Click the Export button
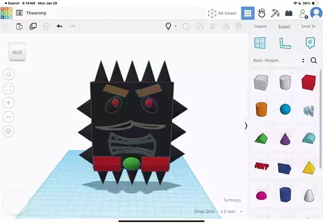323x224 pixels. (x=284, y=26)
